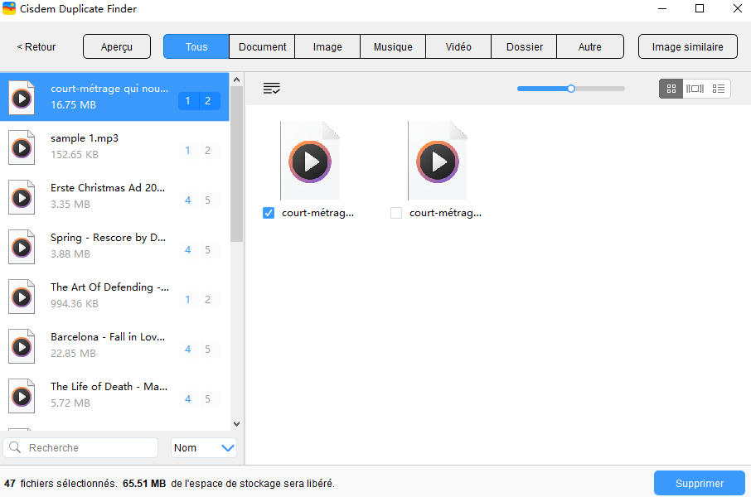Check the second court-métrage file checkbox
This screenshot has width=751, height=497.
pos(396,213)
